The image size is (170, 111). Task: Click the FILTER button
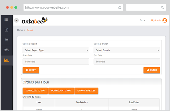152,70
